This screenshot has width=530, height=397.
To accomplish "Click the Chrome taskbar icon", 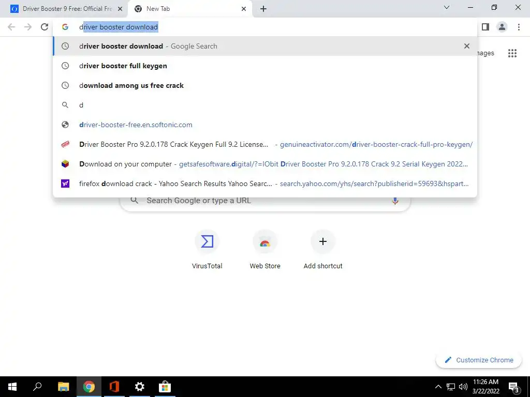I will (x=89, y=387).
